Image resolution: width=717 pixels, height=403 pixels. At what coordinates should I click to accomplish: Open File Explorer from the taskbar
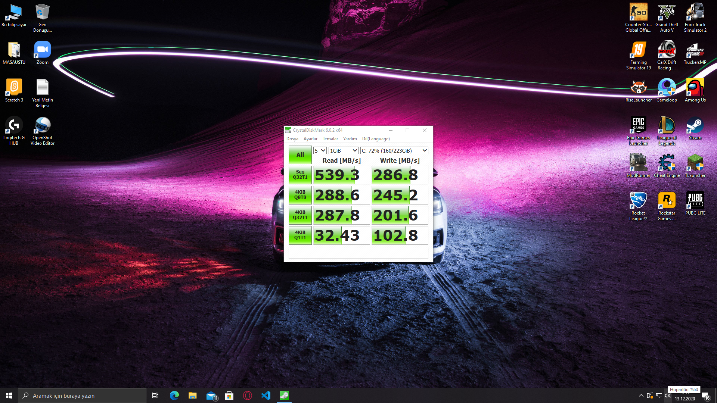[x=193, y=396]
